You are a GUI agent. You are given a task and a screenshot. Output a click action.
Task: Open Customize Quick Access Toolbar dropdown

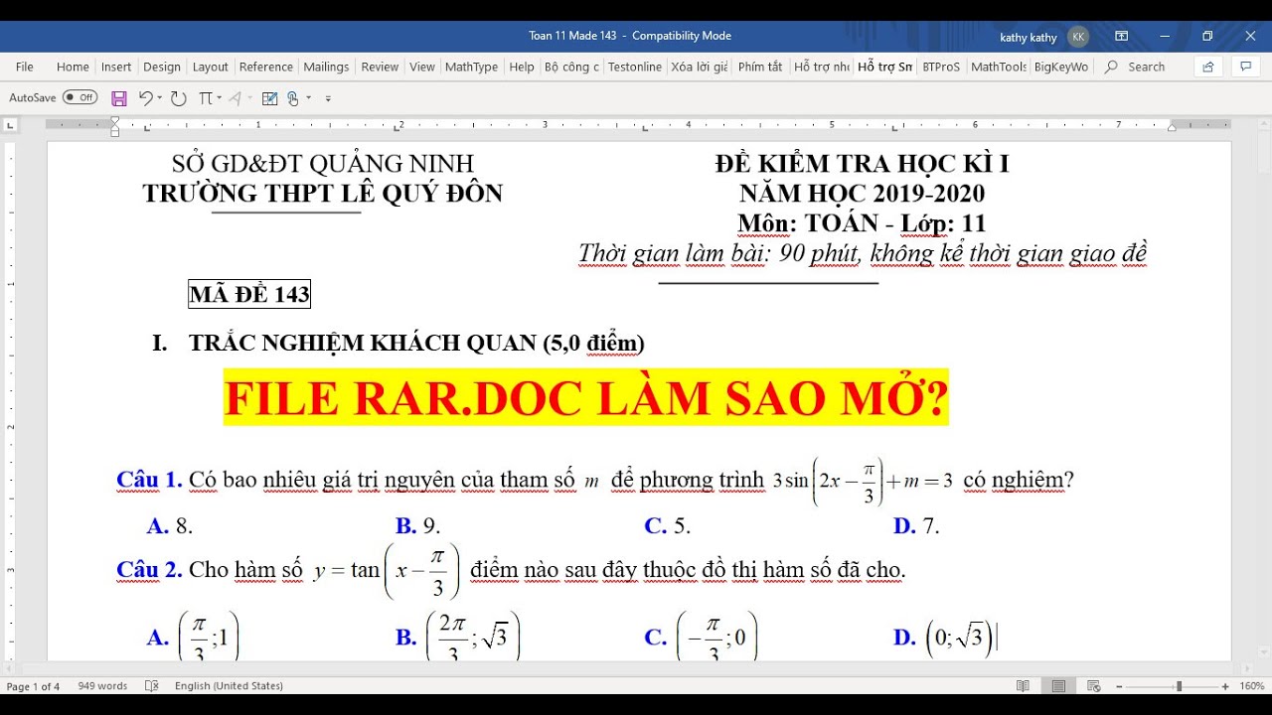pyautogui.click(x=328, y=98)
